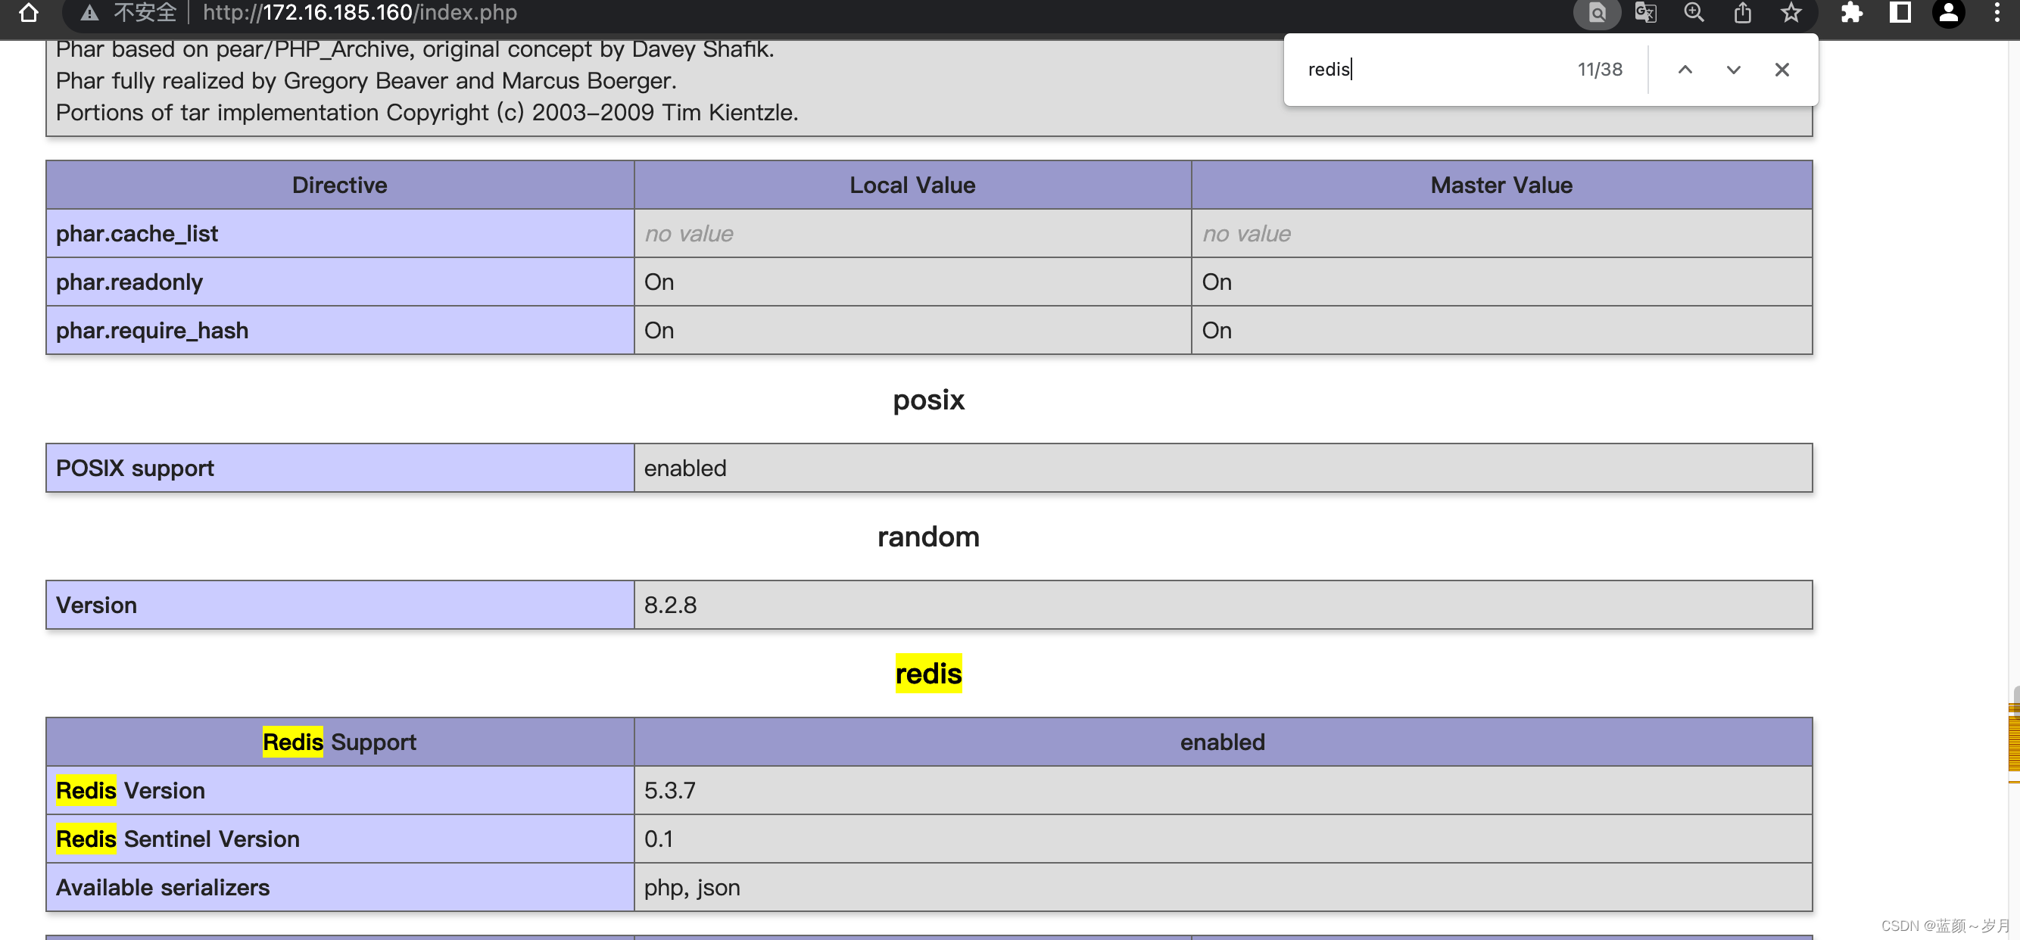The width and height of the screenshot is (2020, 940).
Task: Jump to previous find result
Action: pos(1685,70)
